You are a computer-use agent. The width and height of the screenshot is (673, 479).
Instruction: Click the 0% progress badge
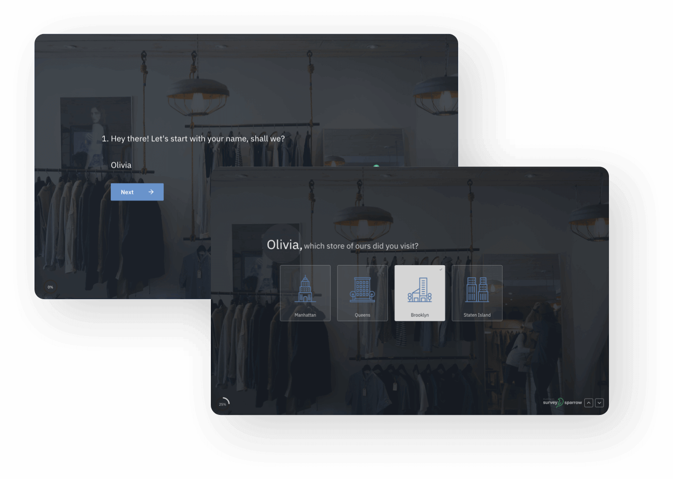tap(50, 287)
